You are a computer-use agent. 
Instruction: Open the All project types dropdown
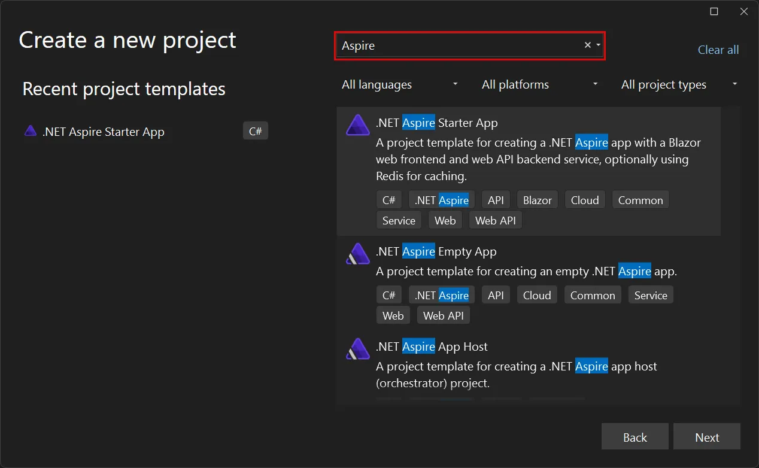(x=678, y=84)
